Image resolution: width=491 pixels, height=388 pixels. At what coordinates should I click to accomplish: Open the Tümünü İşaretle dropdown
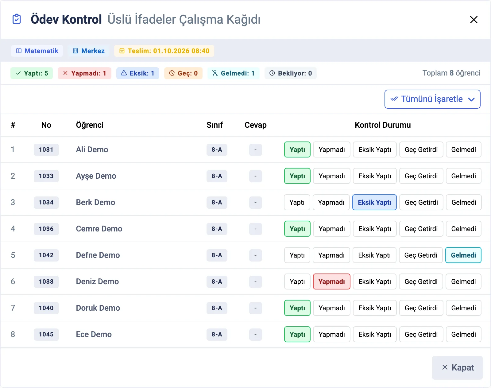click(432, 99)
